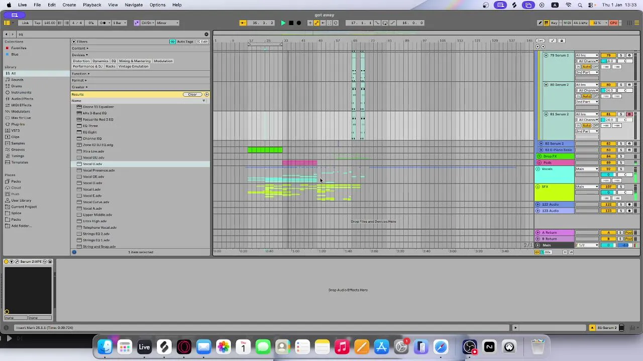The height and width of the screenshot is (361, 643).
Task: Disarm the 81 Serum 2 record button
Action: tap(629, 114)
